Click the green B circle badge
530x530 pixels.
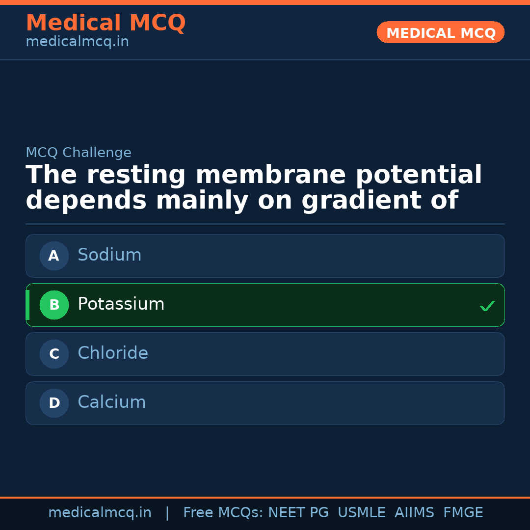pos(54,305)
